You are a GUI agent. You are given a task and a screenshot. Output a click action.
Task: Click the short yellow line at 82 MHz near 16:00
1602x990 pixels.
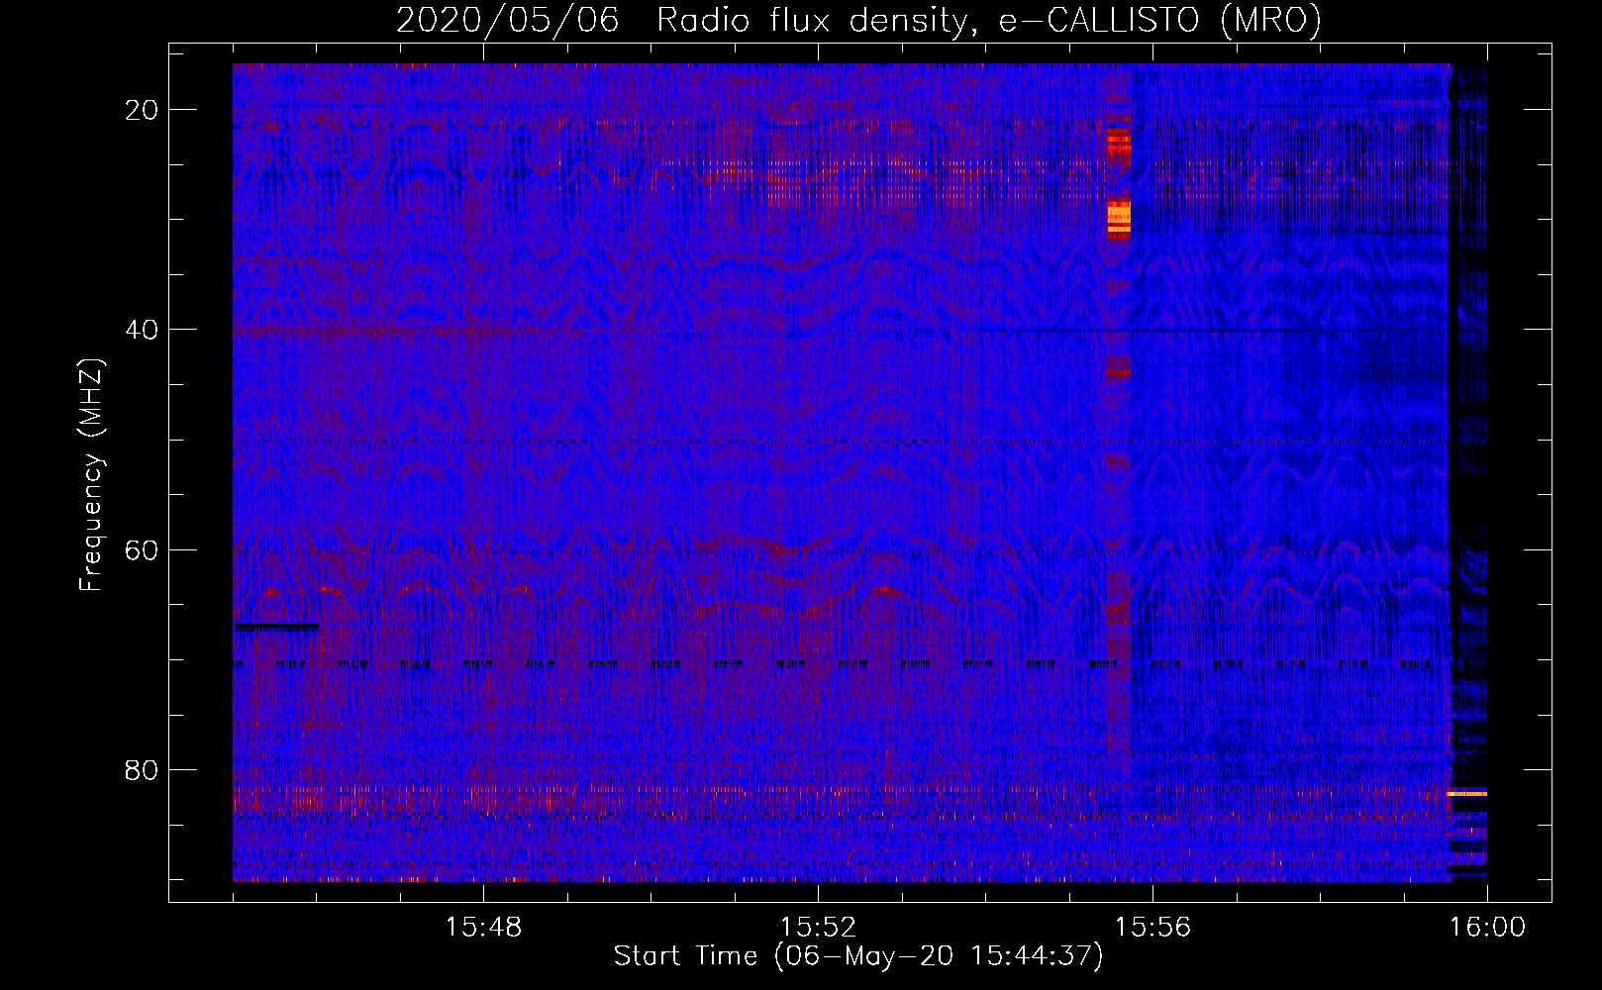click(x=1467, y=794)
